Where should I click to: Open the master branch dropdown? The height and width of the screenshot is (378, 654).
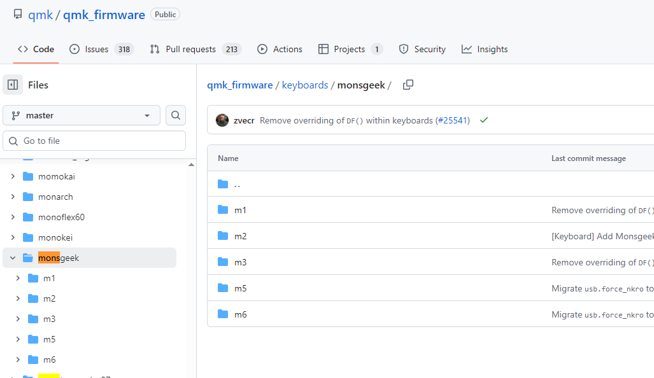(x=82, y=115)
